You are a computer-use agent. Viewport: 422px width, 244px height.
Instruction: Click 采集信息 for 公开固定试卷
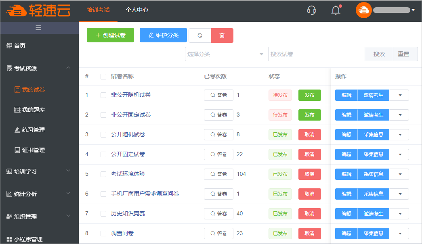pos(373,154)
